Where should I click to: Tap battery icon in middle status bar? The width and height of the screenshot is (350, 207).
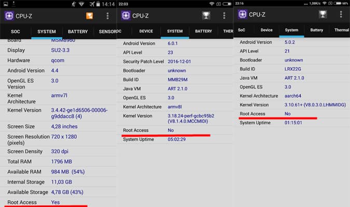(227, 4)
